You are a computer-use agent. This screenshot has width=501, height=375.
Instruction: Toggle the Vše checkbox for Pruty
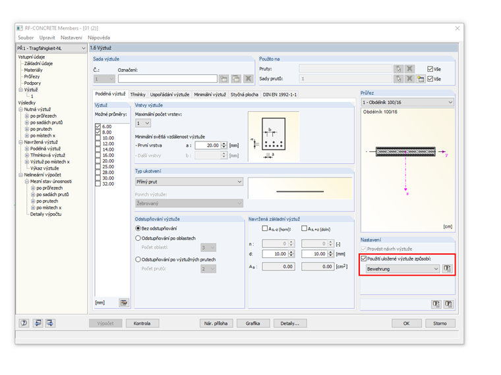430,69
